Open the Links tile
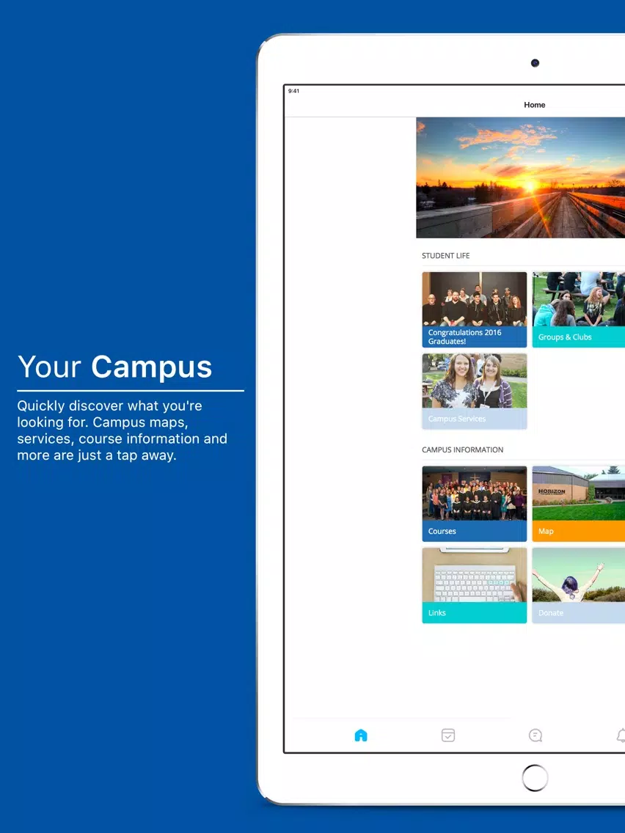 [x=474, y=585]
